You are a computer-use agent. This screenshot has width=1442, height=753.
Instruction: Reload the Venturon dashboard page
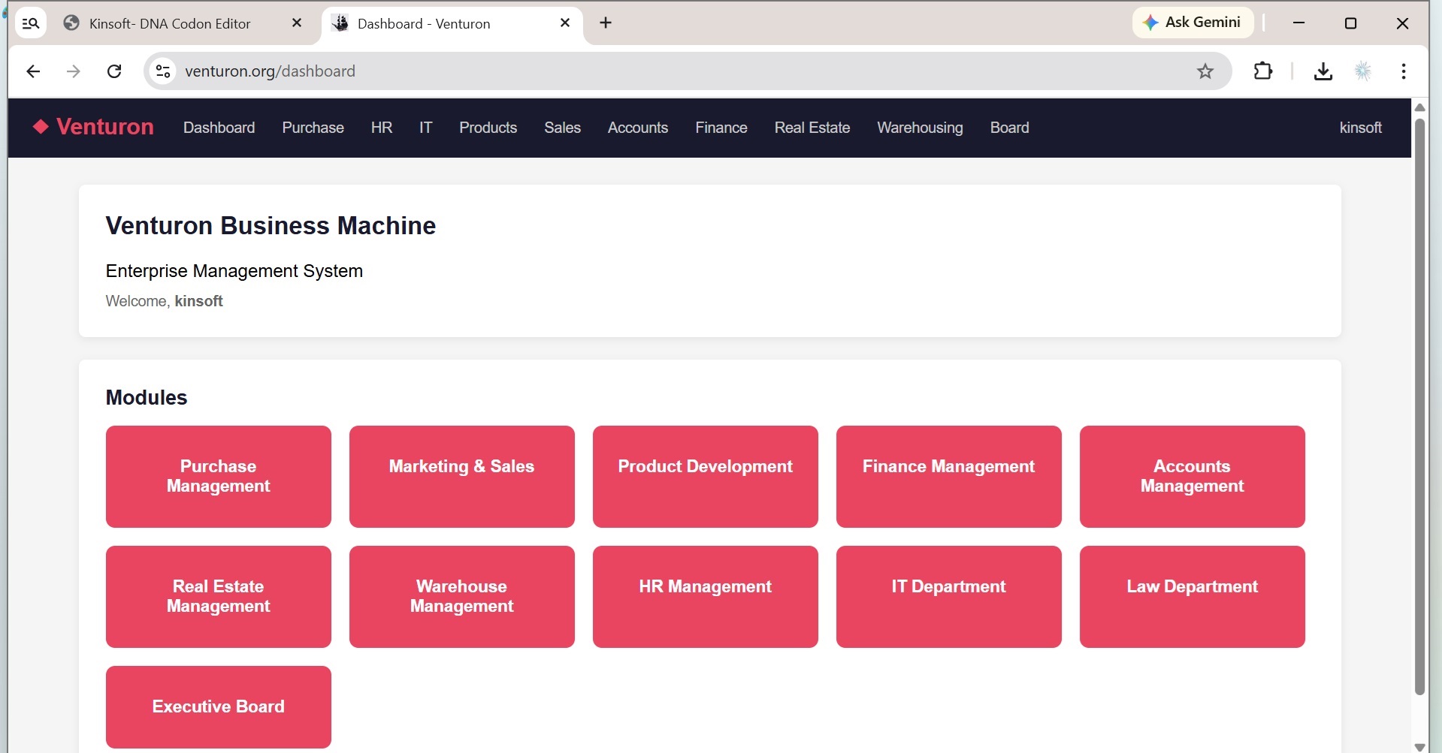[114, 71]
